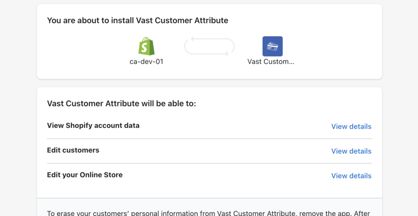418x216 pixels.
Task: Click the 'You are about to install' heading
Action: [x=138, y=20]
